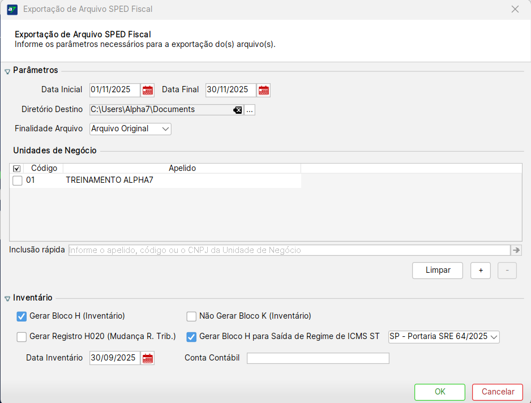Clear the Diretório Destino path

click(238, 110)
